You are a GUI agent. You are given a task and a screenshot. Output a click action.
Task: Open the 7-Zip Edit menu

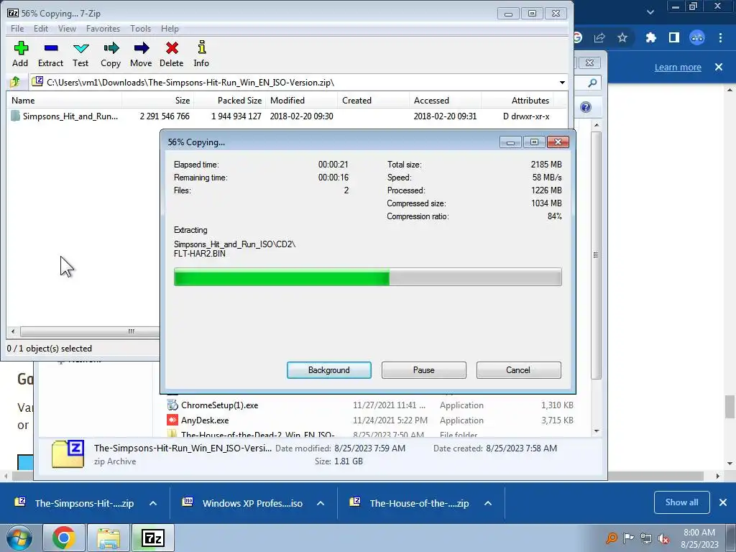(x=41, y=29)
